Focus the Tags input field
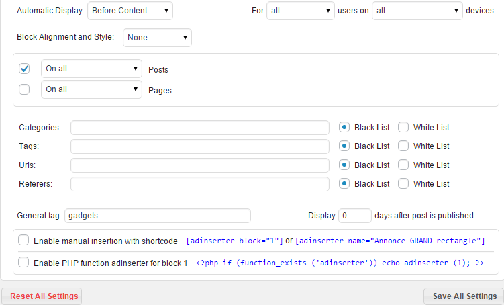The height and width of the screenshot is (305, 504). 200,146
